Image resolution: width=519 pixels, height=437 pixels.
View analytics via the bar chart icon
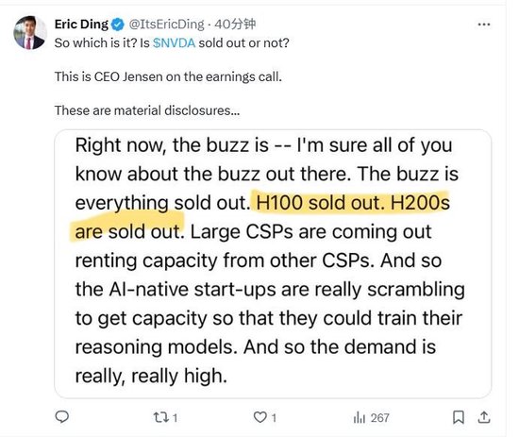[x=360, y=417]
